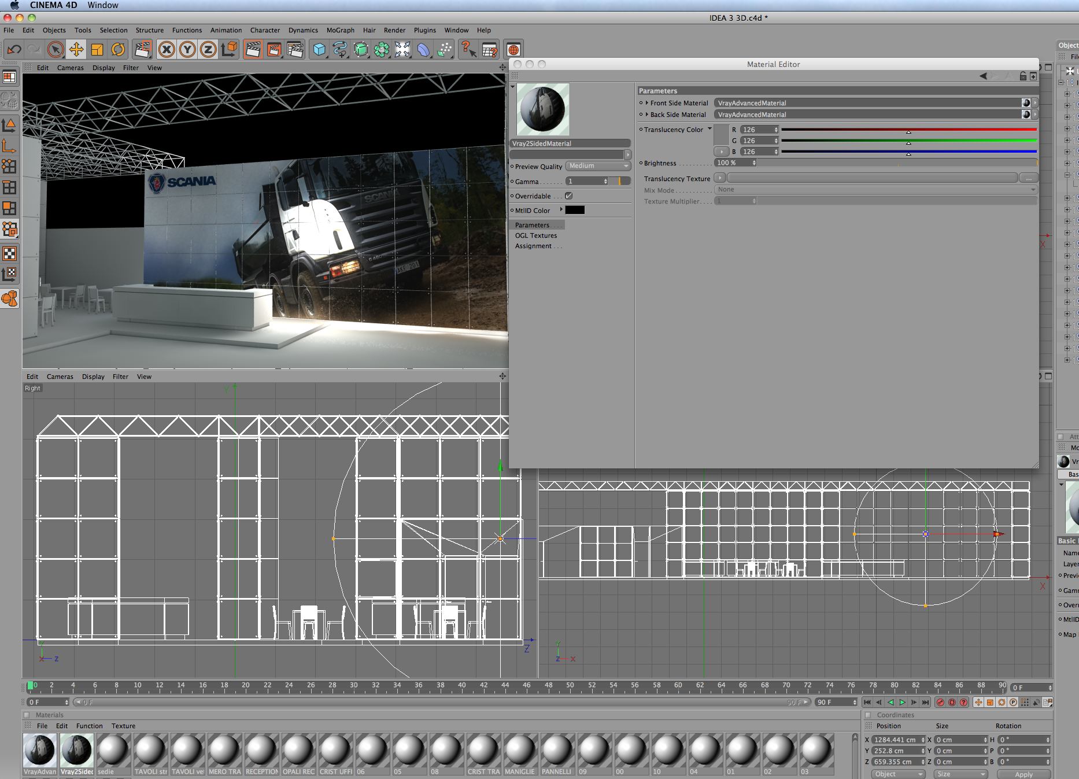Open the Render menu

(x=395, y=30)
